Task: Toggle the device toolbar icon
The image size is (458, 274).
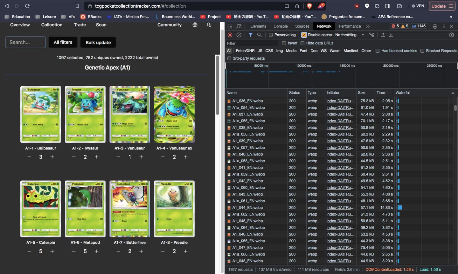Action: pyautogui.click(x=239, y=26)
